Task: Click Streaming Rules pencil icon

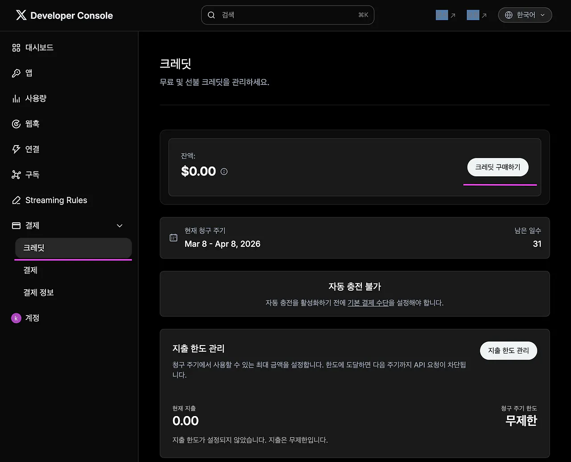Action: tap(16, 200)
